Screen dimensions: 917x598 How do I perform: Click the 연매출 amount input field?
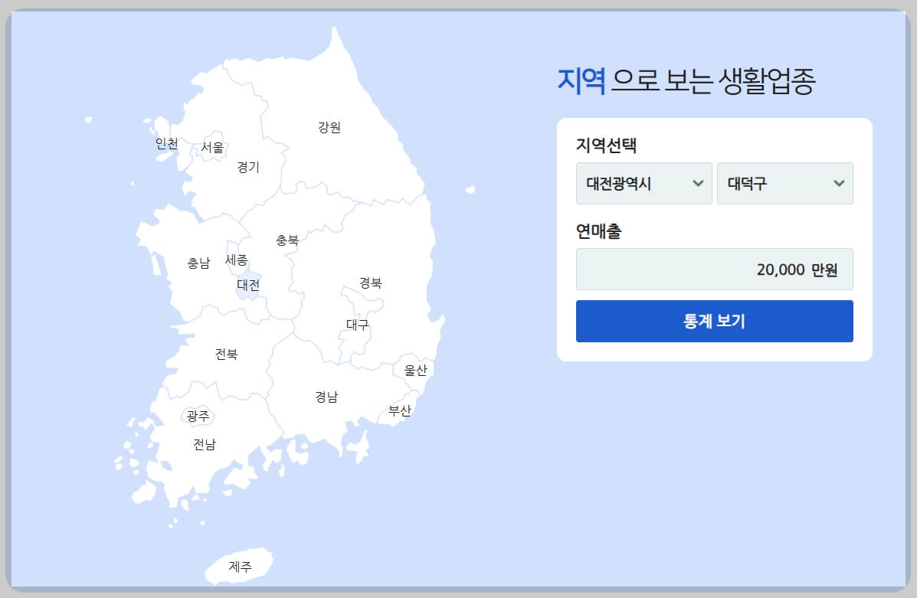point(714,269)
